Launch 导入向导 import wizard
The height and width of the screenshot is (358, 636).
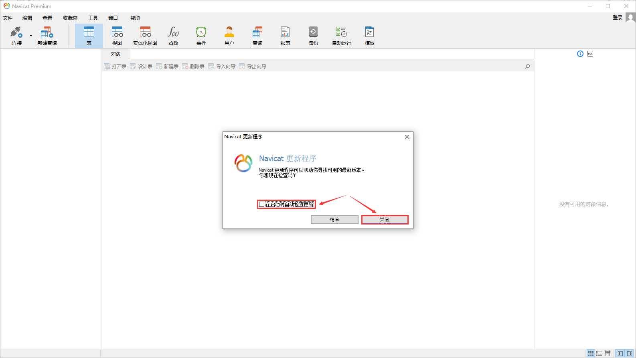pyautogui.click(x=222, y=66)
